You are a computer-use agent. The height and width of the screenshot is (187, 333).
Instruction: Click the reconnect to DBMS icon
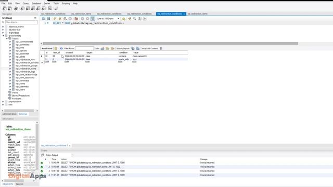point(56,8)
